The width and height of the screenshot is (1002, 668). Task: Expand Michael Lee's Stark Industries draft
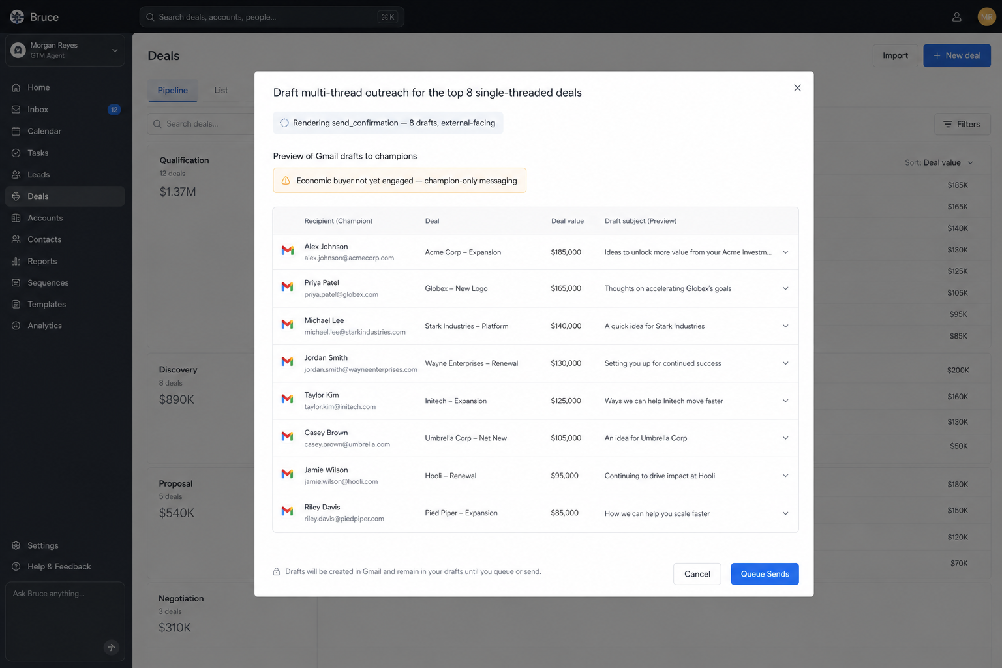(x=785, y=326)
